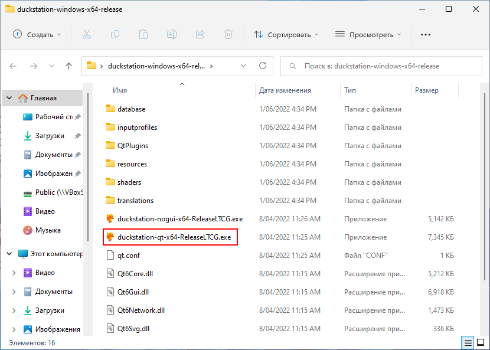490x350 pixels.
Task: Click the magnifier icon in search box
Action: (x=292, y=66)
